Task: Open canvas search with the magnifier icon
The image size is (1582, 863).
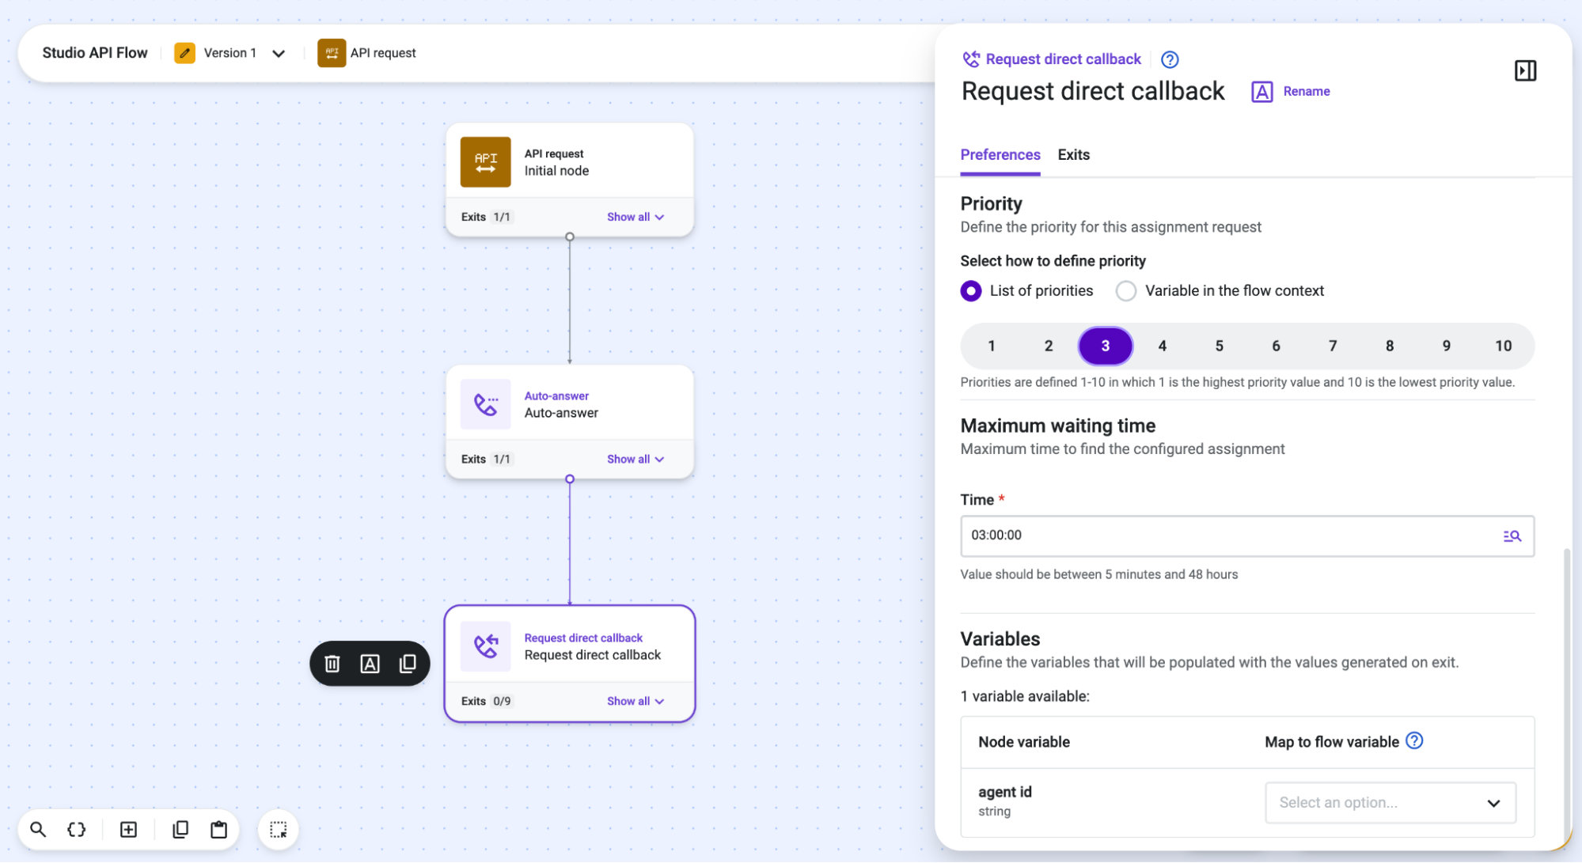Action: tap(38, 830)
